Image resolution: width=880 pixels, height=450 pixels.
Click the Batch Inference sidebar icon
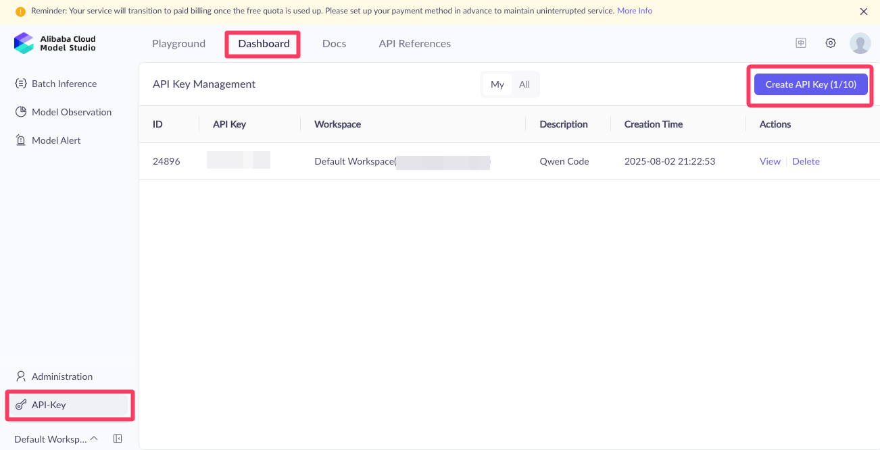21,84
